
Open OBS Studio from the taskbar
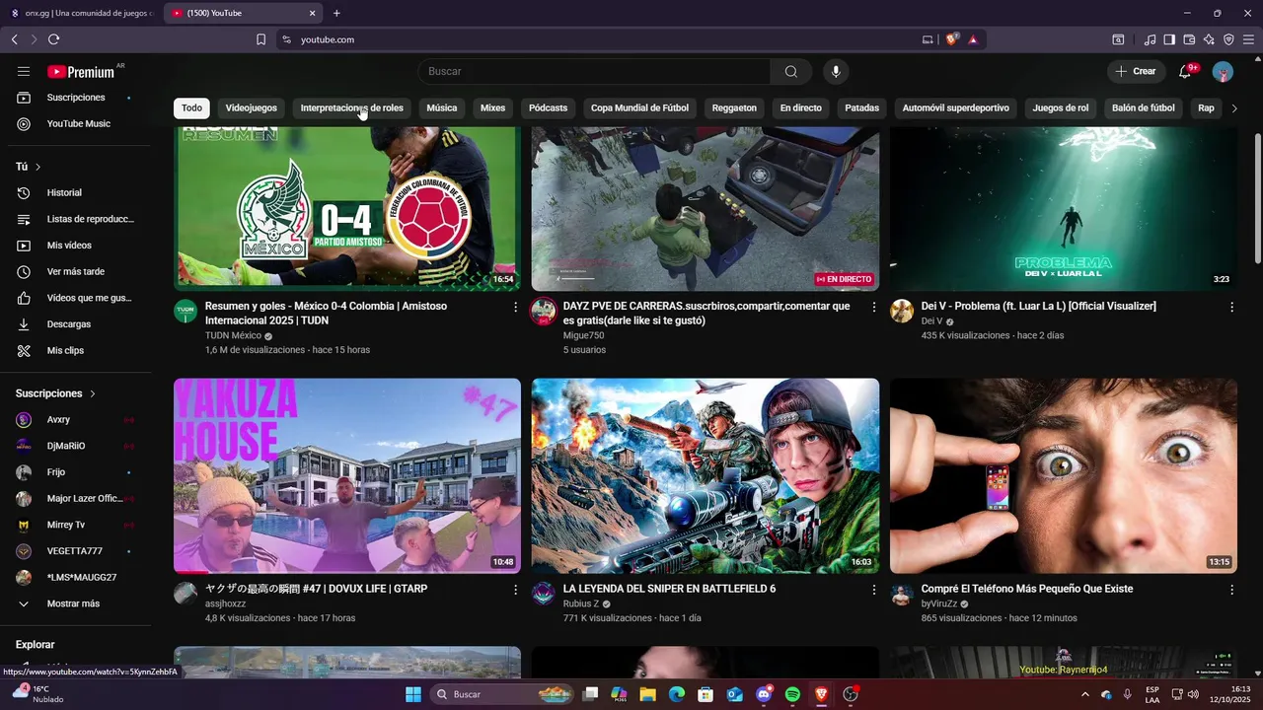pyautogui.click(x=851, y=694)
